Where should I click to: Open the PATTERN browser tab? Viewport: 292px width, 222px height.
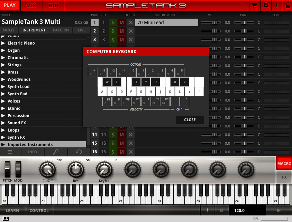[x=61, y=30]
